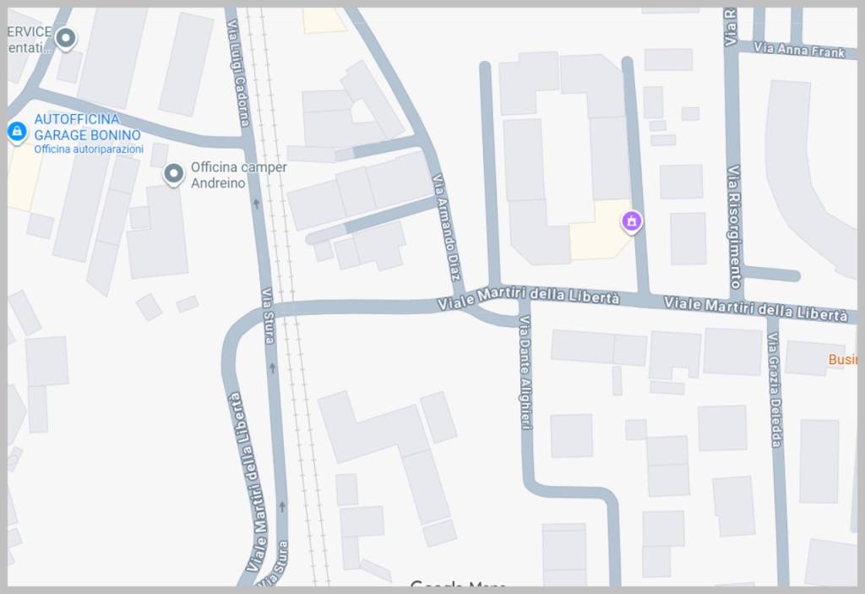Click the one-way arrow on Via Luigi Cadorna
The height and width of the screenshot is (594, 865).
pos(256,204)
